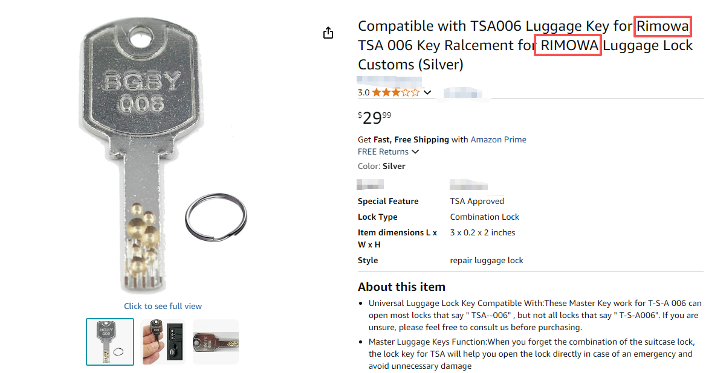Click the share icon beside the product title
The height and width of the screenshot is (373, 706).
[328, 33]
